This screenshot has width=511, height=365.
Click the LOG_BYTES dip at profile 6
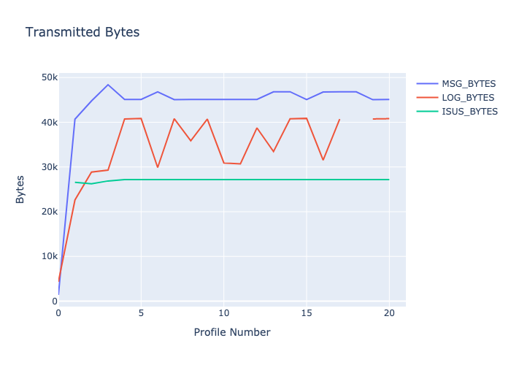point(158,167)
